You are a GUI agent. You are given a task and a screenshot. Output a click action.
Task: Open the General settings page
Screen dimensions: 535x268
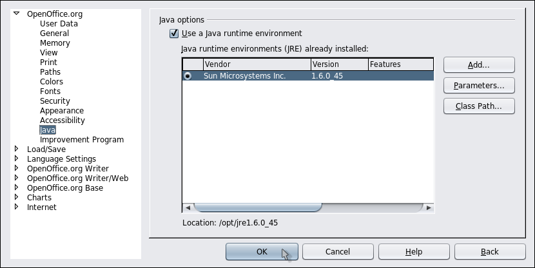pos(54,33)
